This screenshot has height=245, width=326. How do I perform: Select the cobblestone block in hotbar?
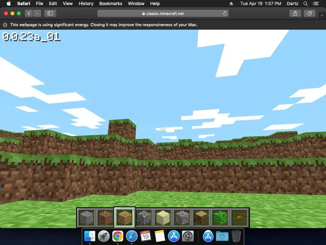[144, 218]
